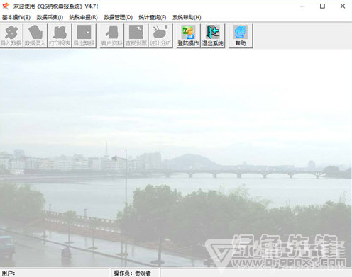The image size is (352, 277).
Task: Open the 基本操作(B) menu
Action: point(16,17)
